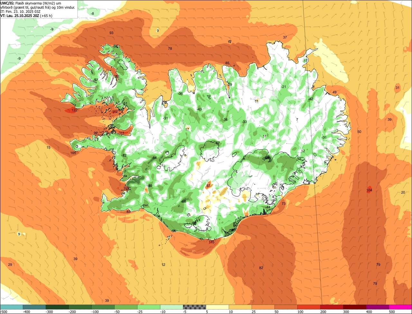This screenshot has width=412, height=314.
Task: Pick the purple 400 to 500 legend swatch
Action: click(377, 307)
